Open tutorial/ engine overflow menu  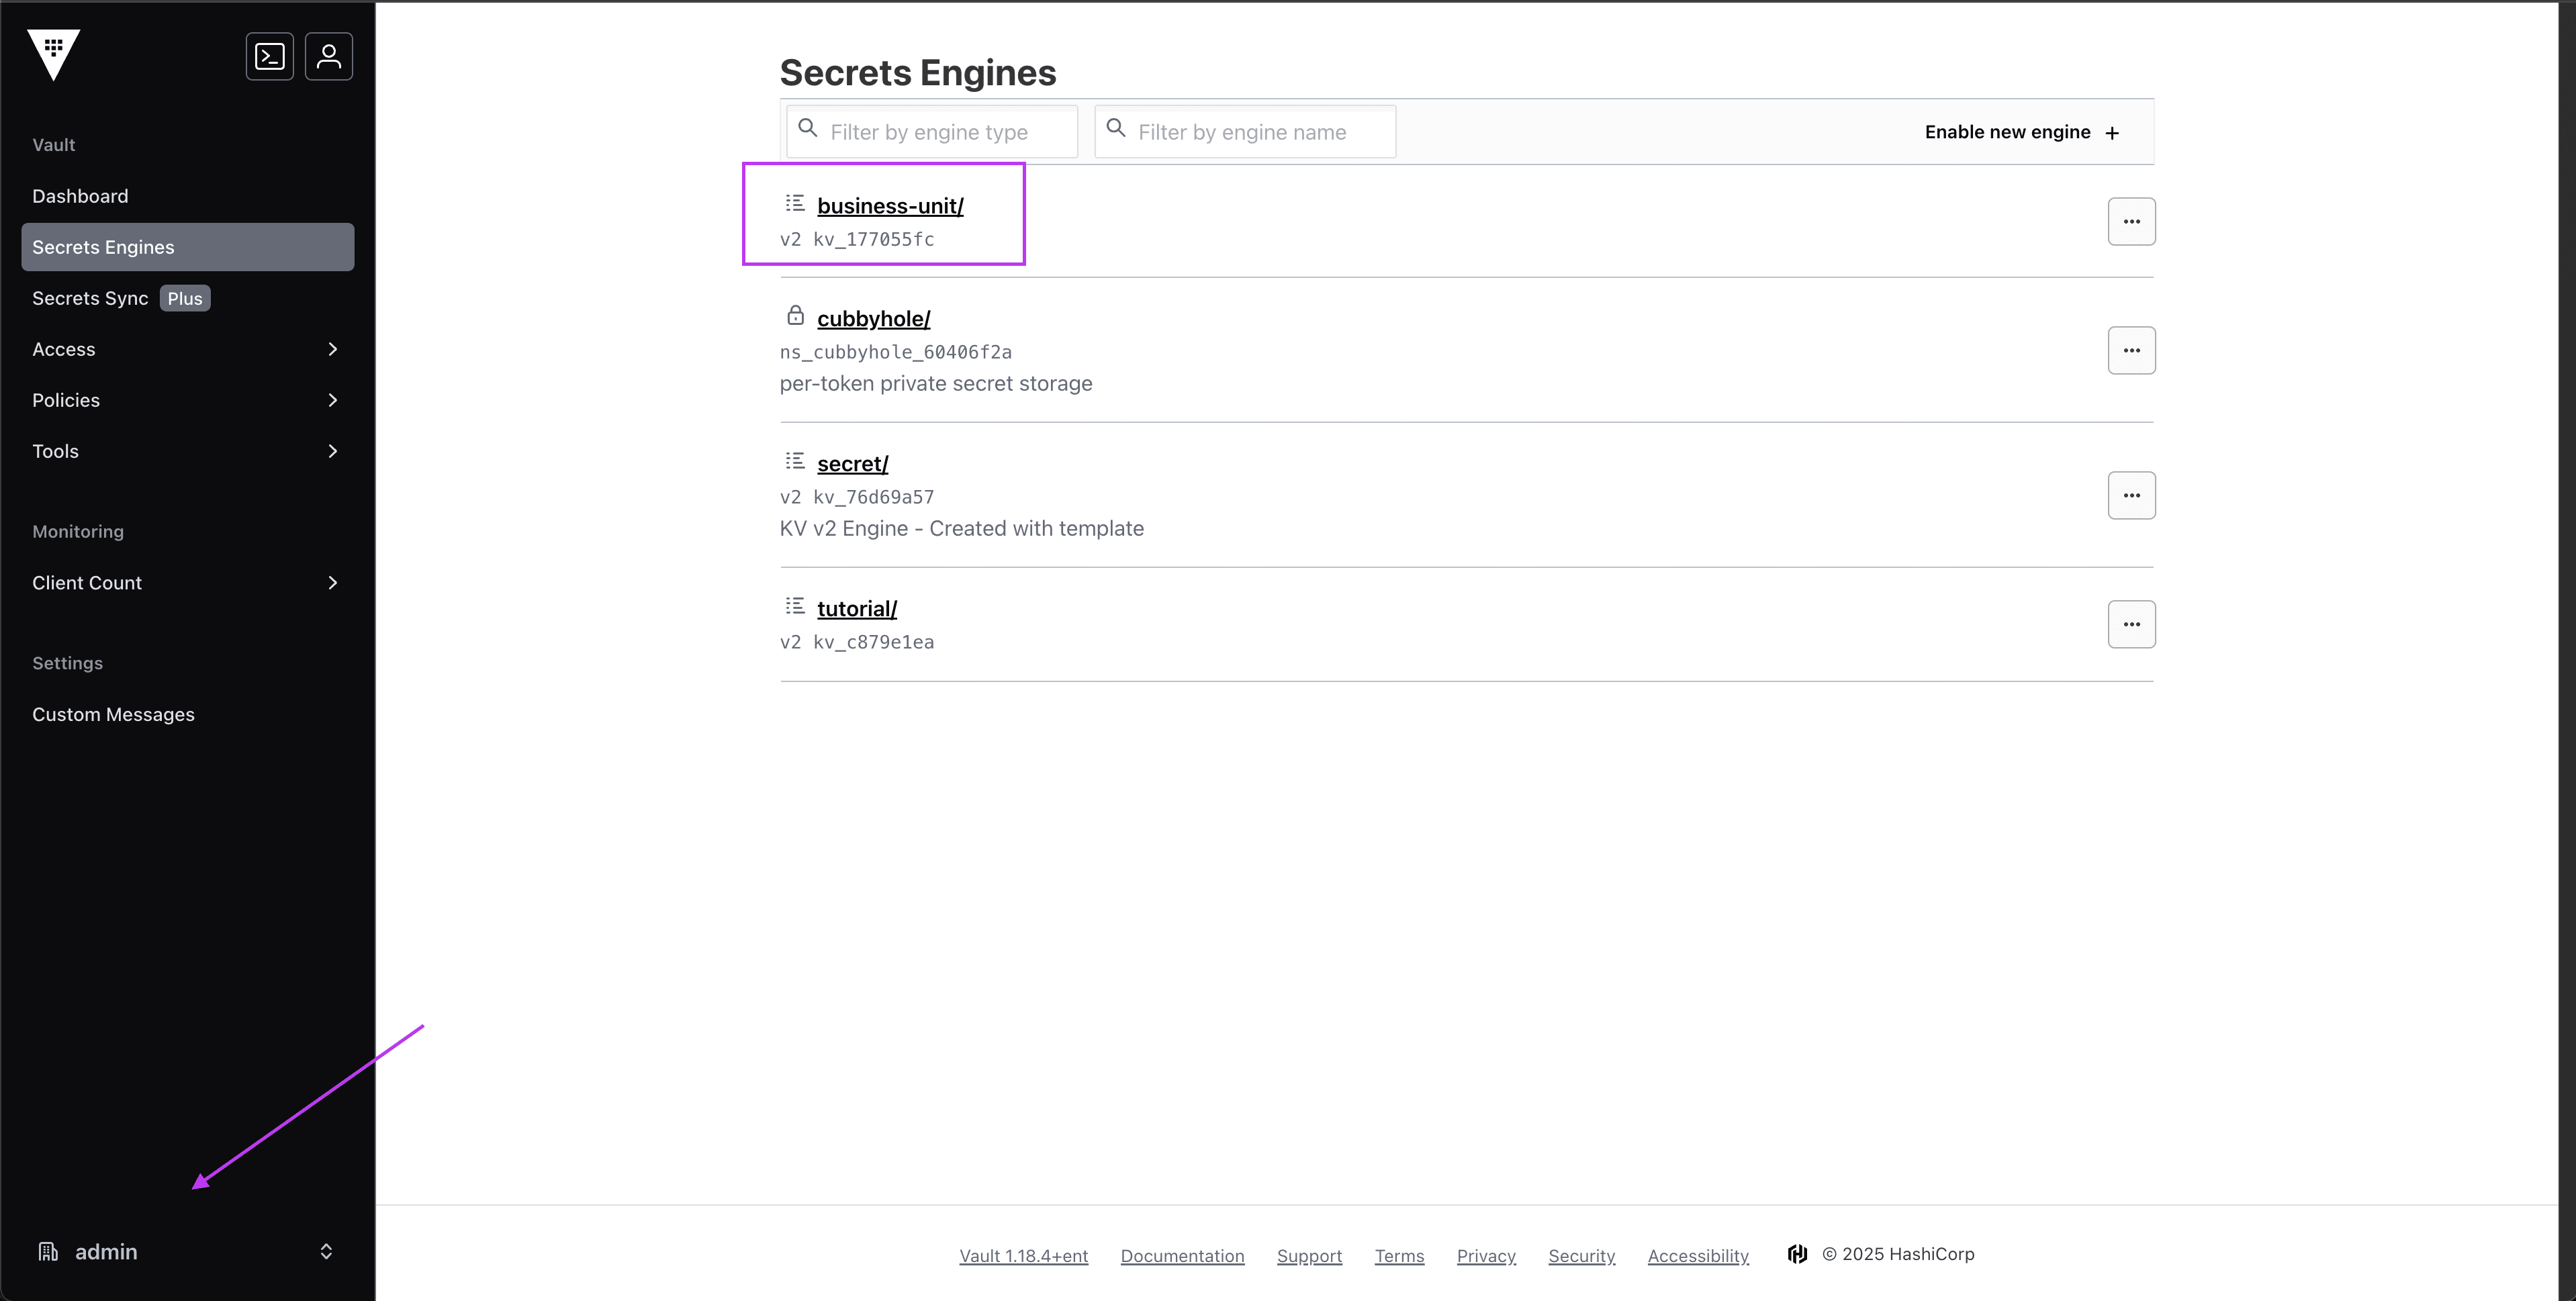2131,624
